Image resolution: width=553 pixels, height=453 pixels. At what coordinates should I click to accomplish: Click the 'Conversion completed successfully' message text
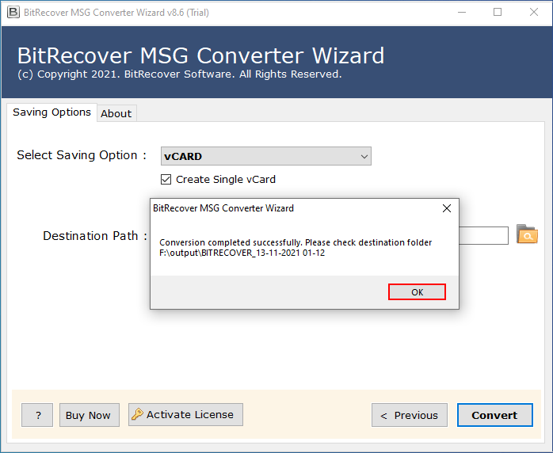point(296,242)
